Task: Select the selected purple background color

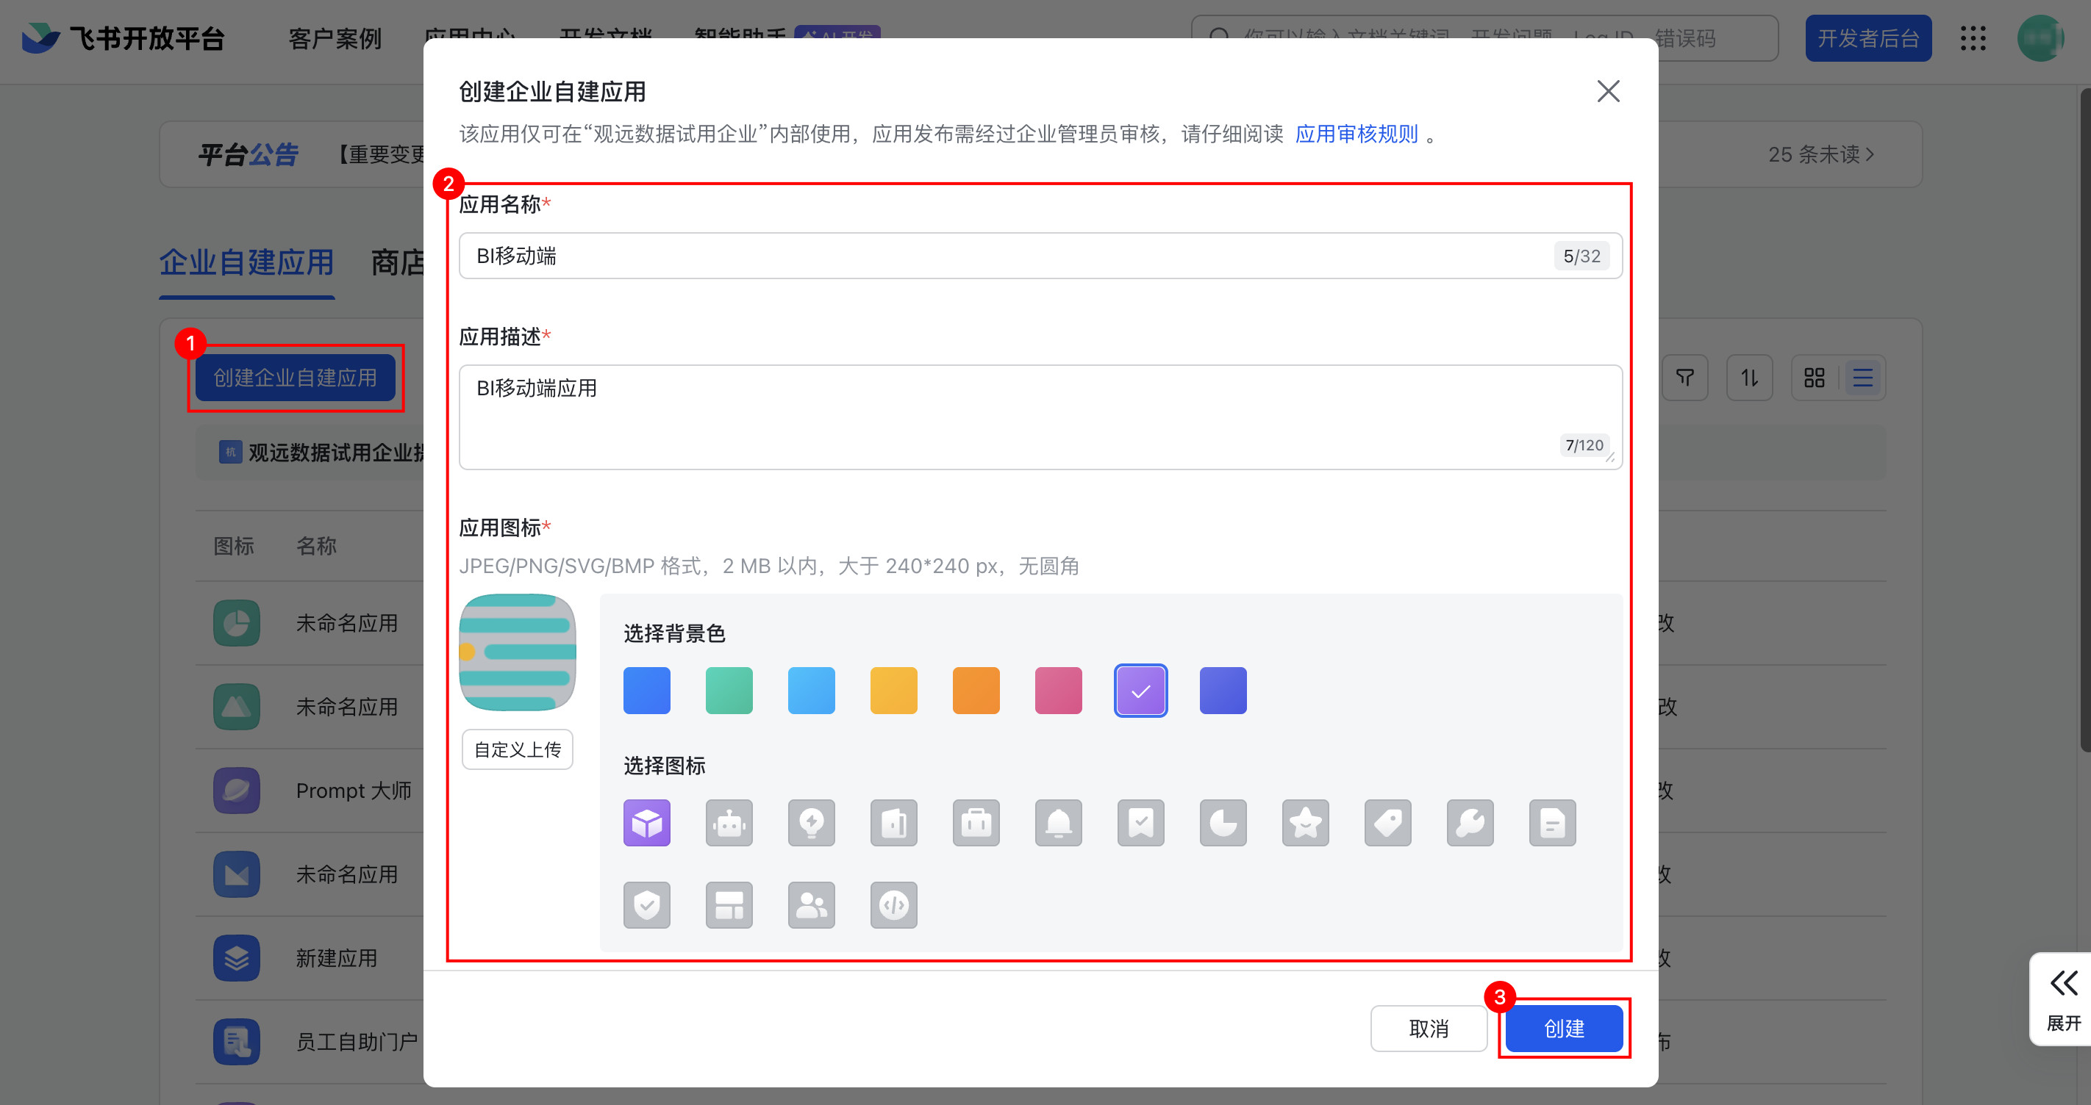Action: [x=1140, y=691]
